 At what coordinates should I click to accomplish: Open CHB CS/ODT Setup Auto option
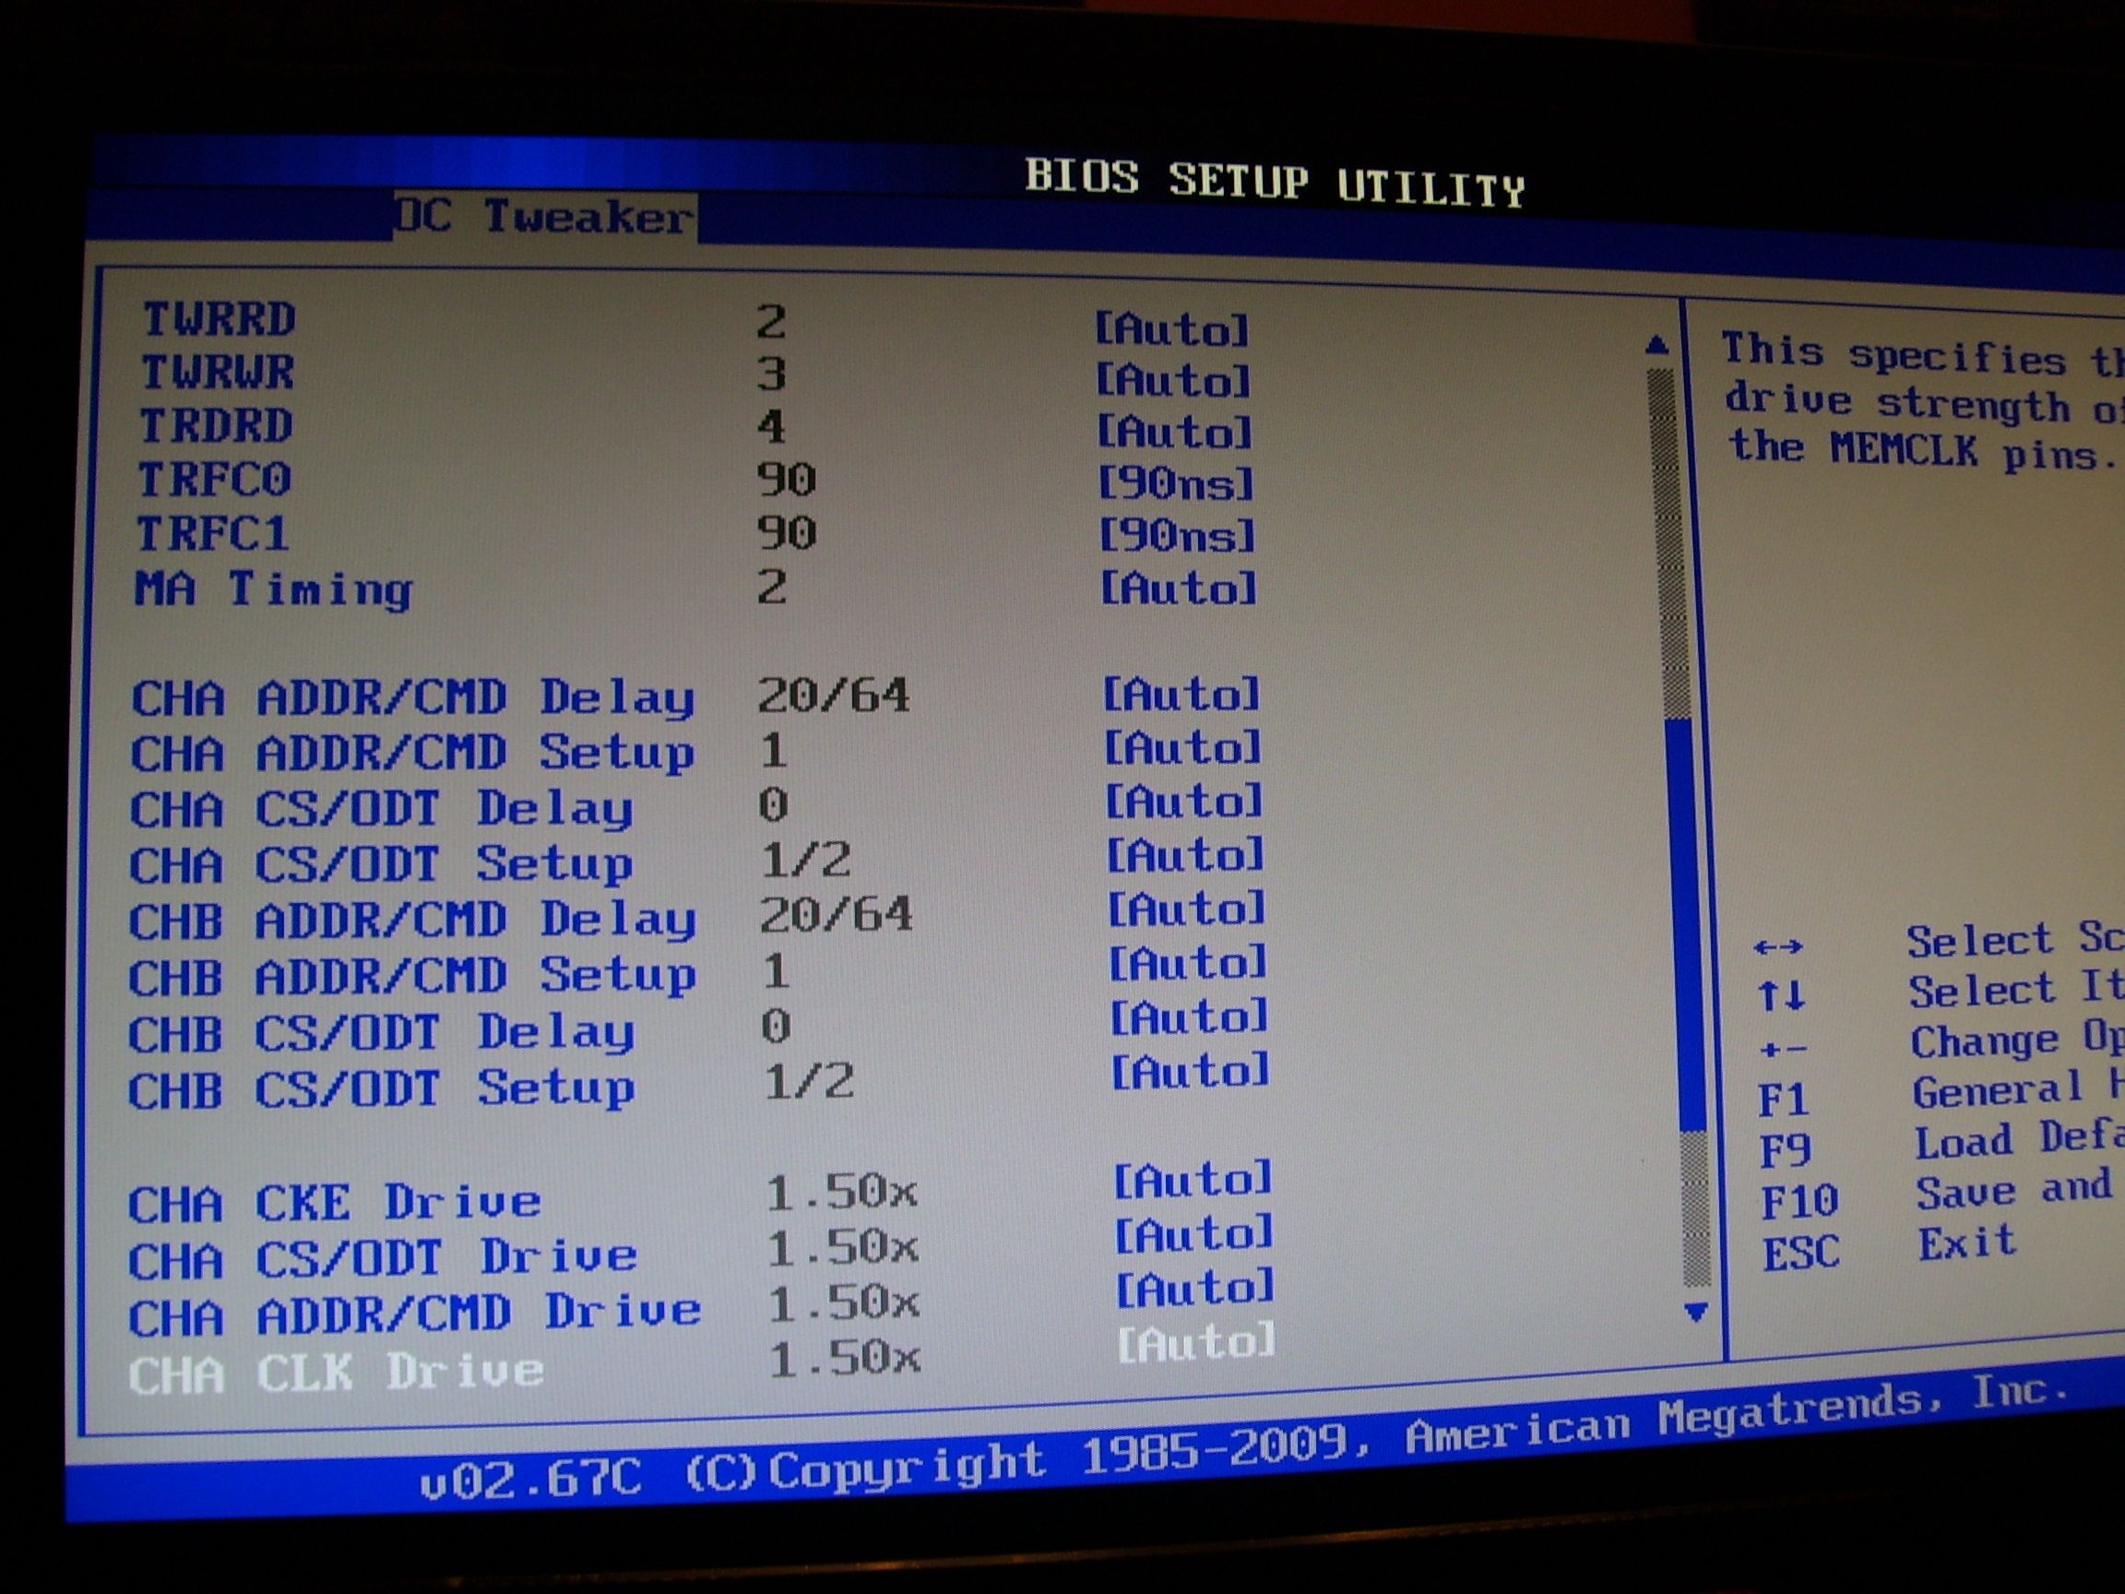[x=1191, y=1072]
